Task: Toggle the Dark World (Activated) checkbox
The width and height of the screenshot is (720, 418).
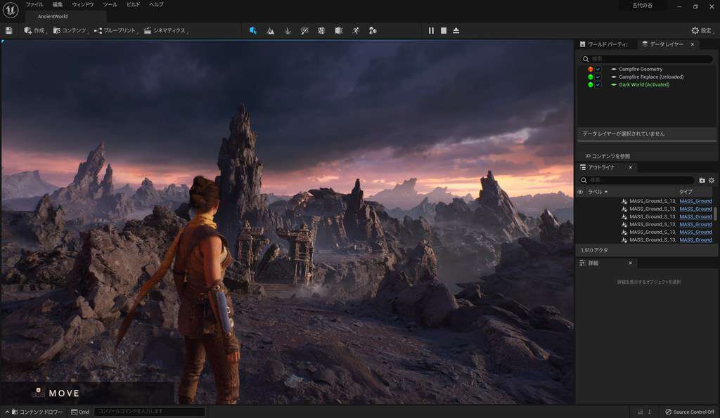Action: pos(598,85)
